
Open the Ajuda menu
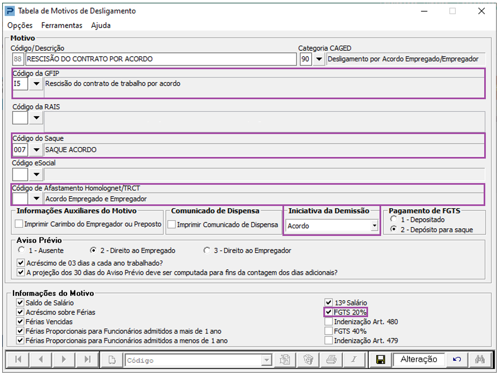click(x=101, y=26)
